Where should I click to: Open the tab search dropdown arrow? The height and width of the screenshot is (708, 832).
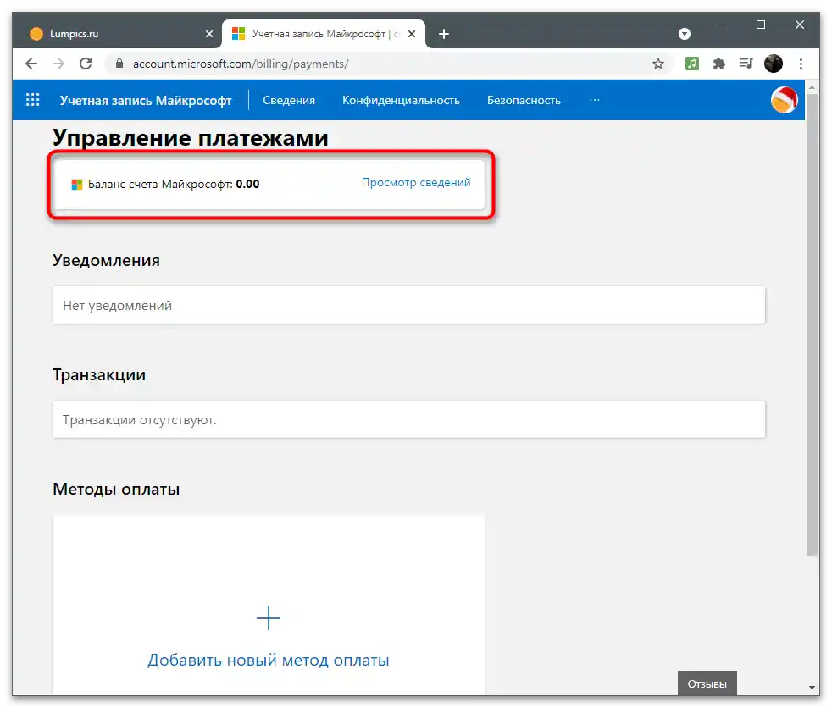685,34
